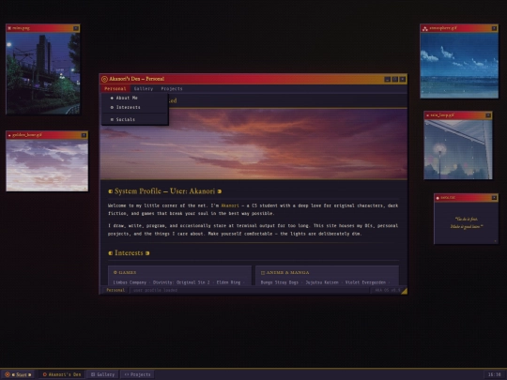Maximize the Akanori's Den window
Viewport: 507px width, 380px height.
(394, 79)
